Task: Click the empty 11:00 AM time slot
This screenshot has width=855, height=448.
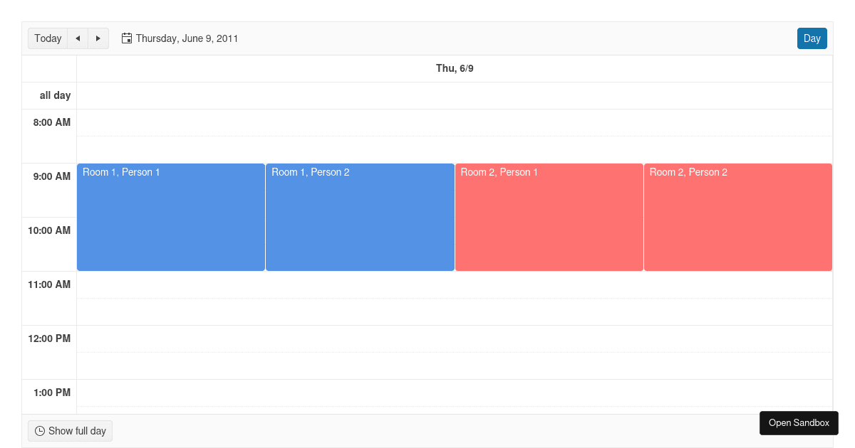Action: [x=455, y=284]
